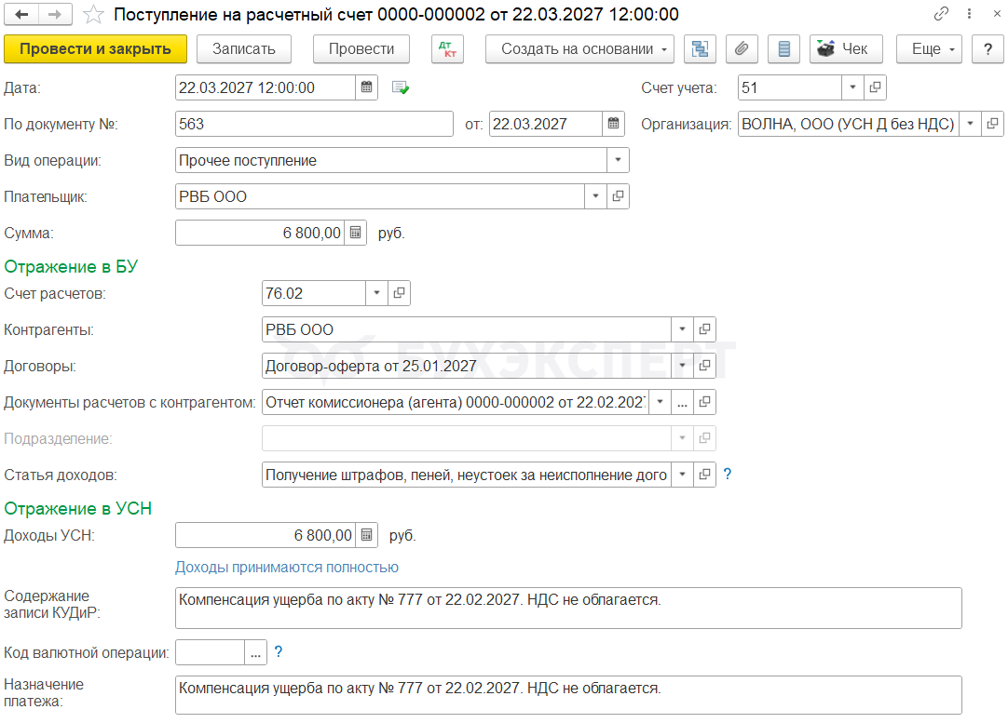
Task: Expand the Договоры dropdown
Action: [x=682, y=366]
